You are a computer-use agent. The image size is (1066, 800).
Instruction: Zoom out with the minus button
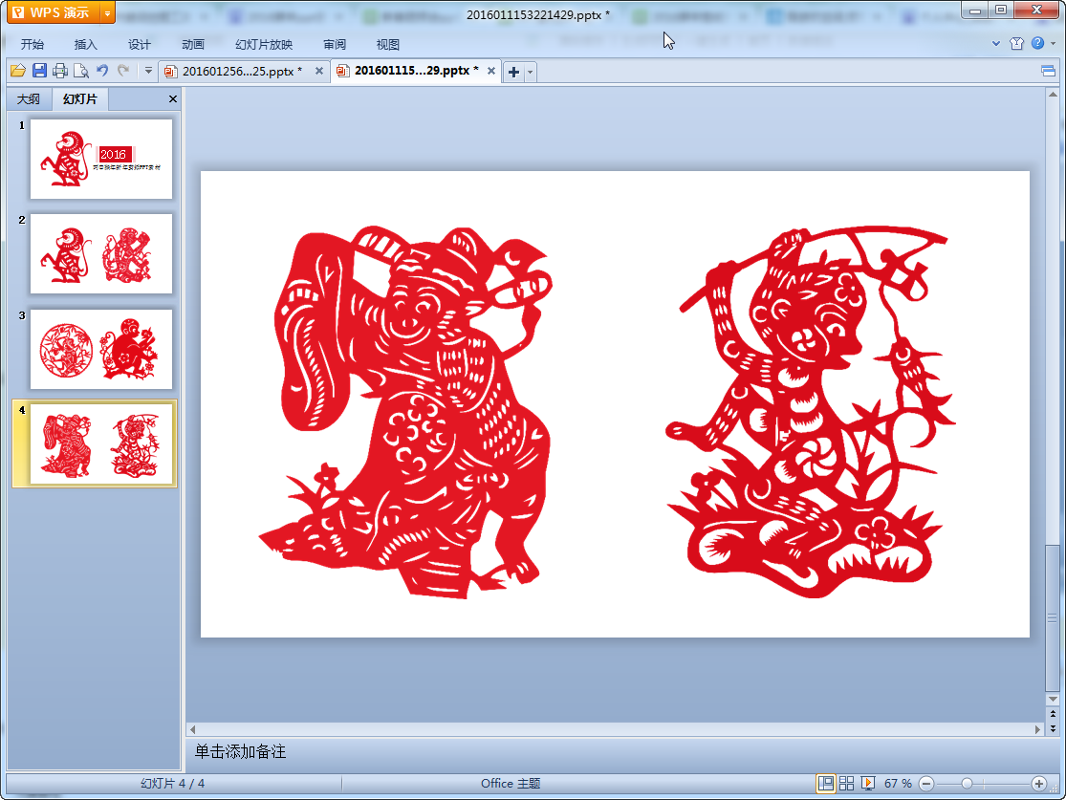point(926,784)
